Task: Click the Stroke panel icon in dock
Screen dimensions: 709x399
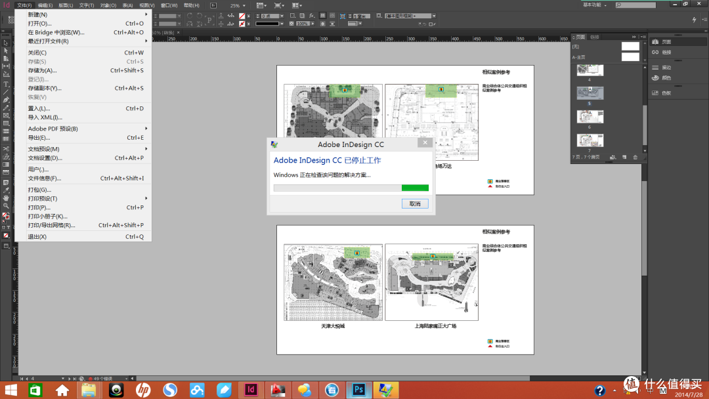Action: tap(655, 68)
